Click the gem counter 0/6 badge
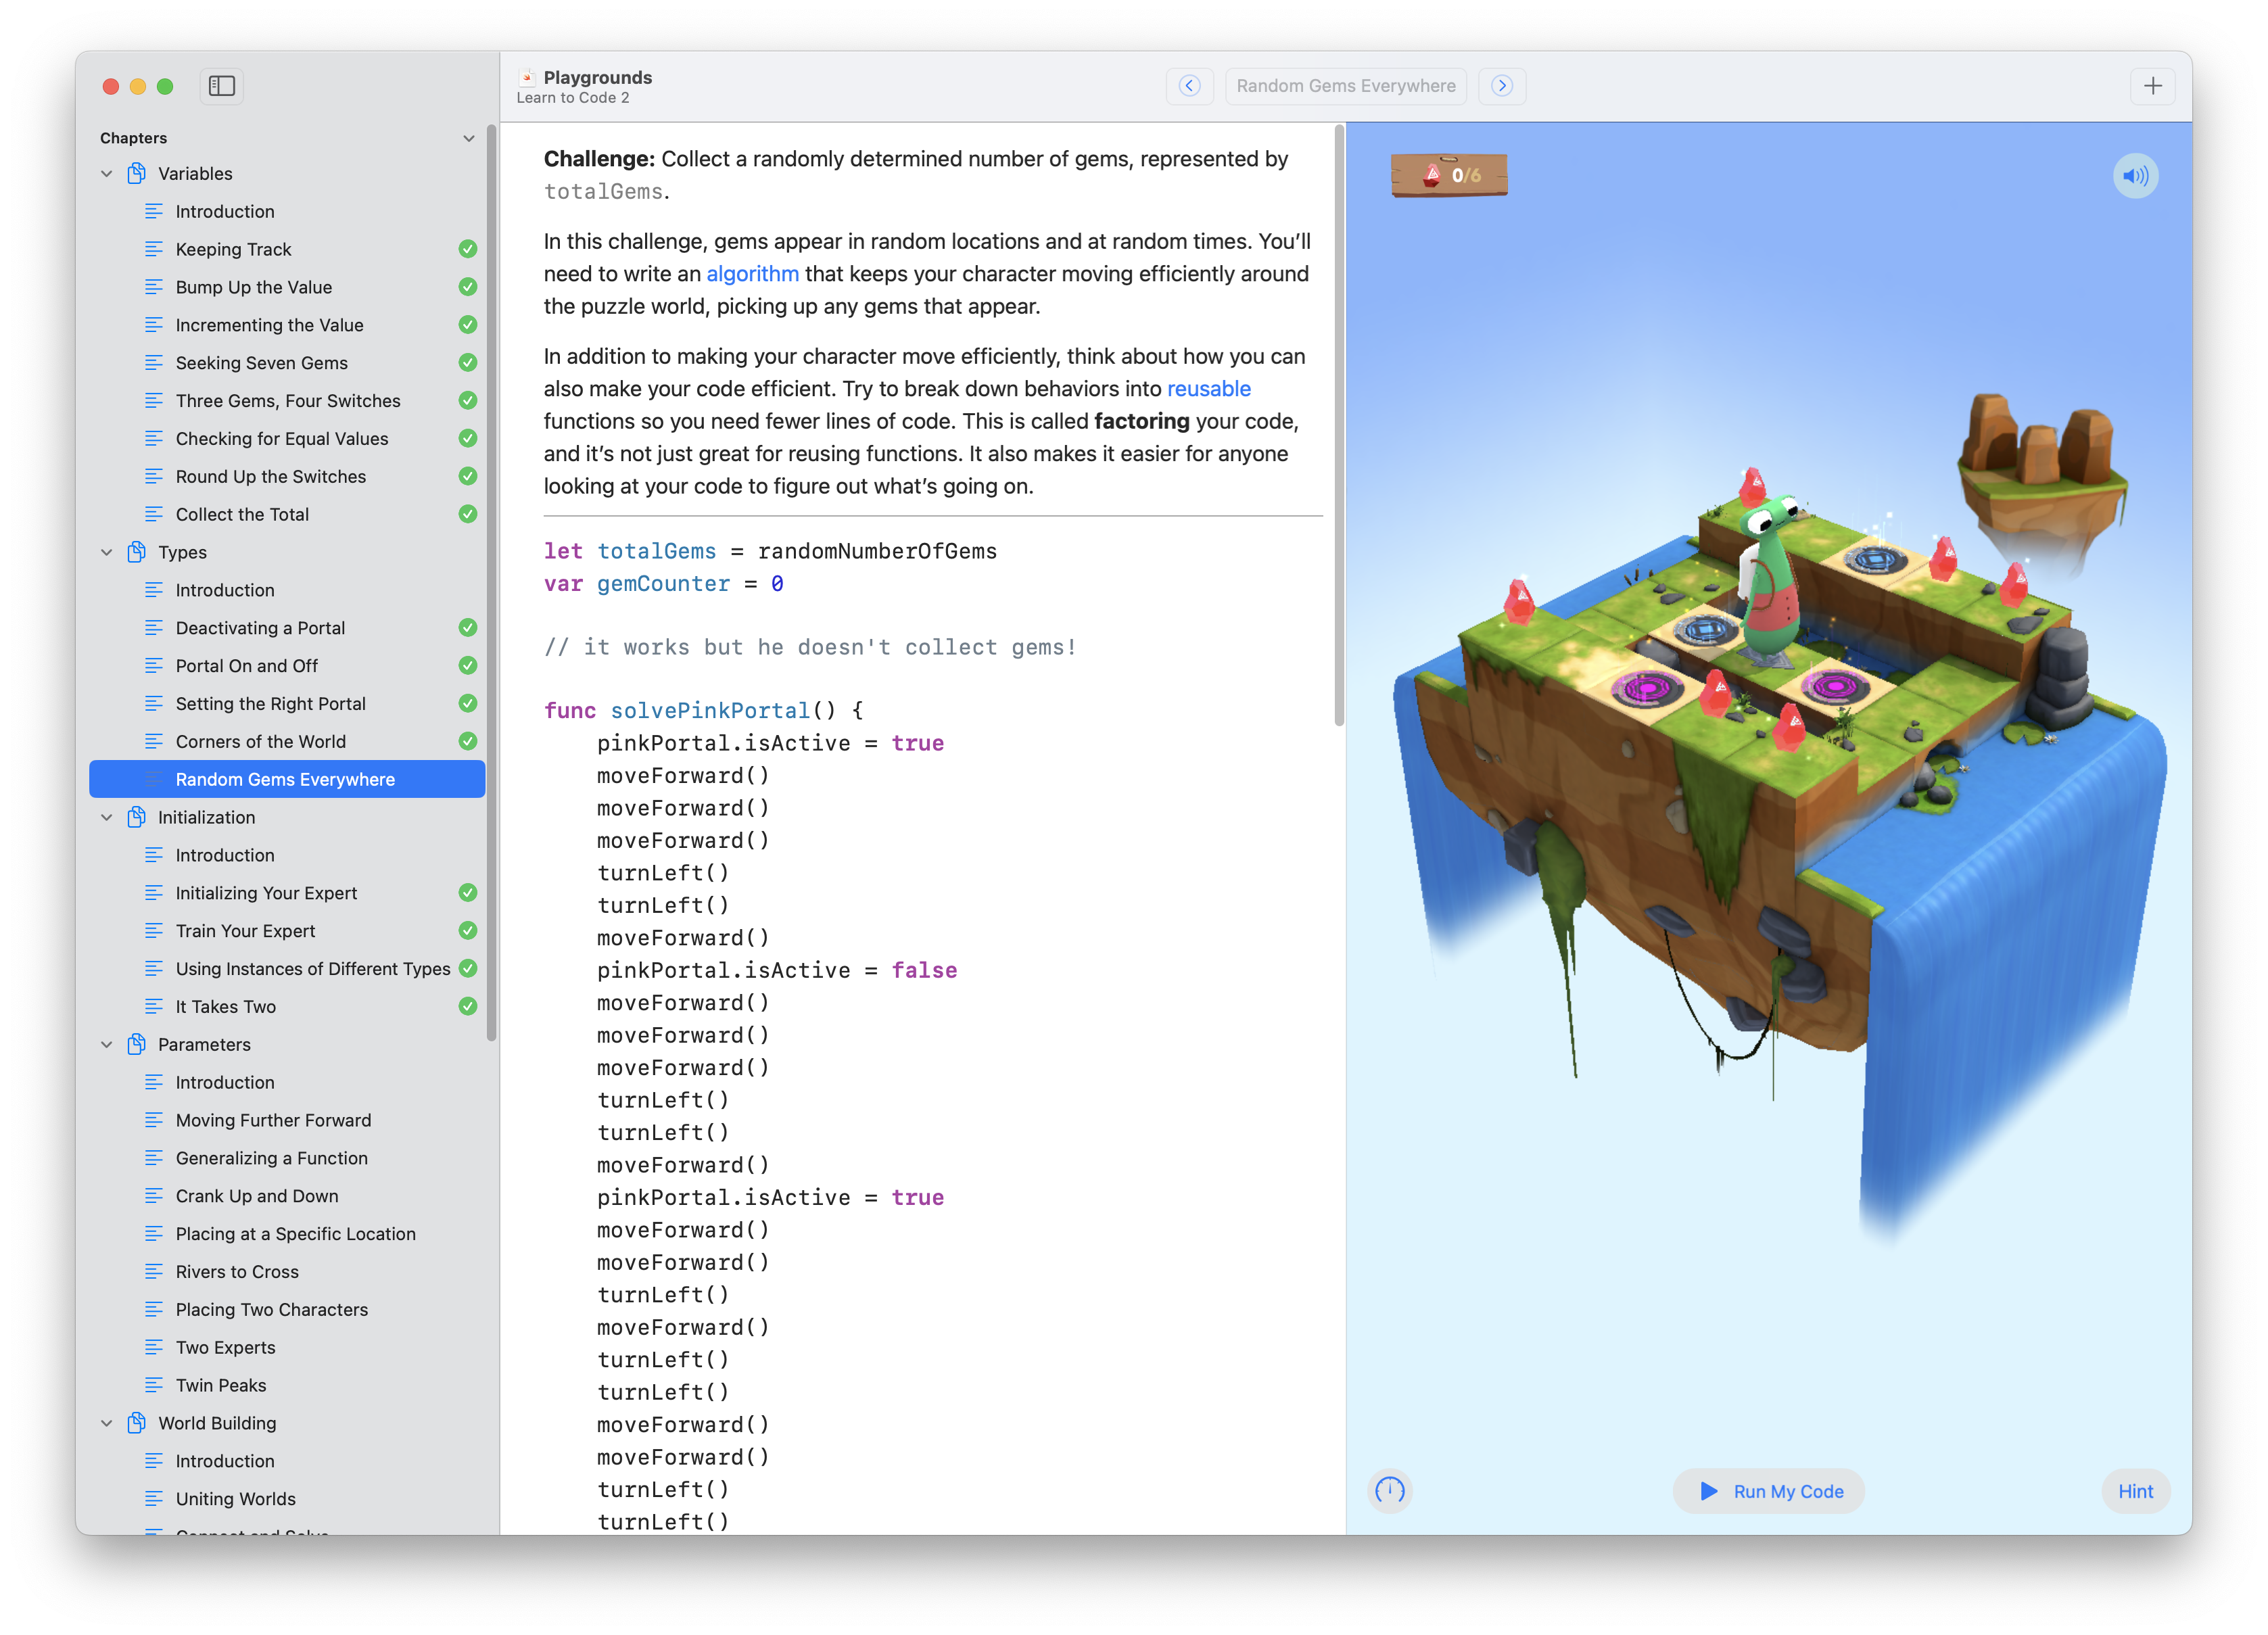Viewport: 2268px width, 1635px height. point(1449,175)
